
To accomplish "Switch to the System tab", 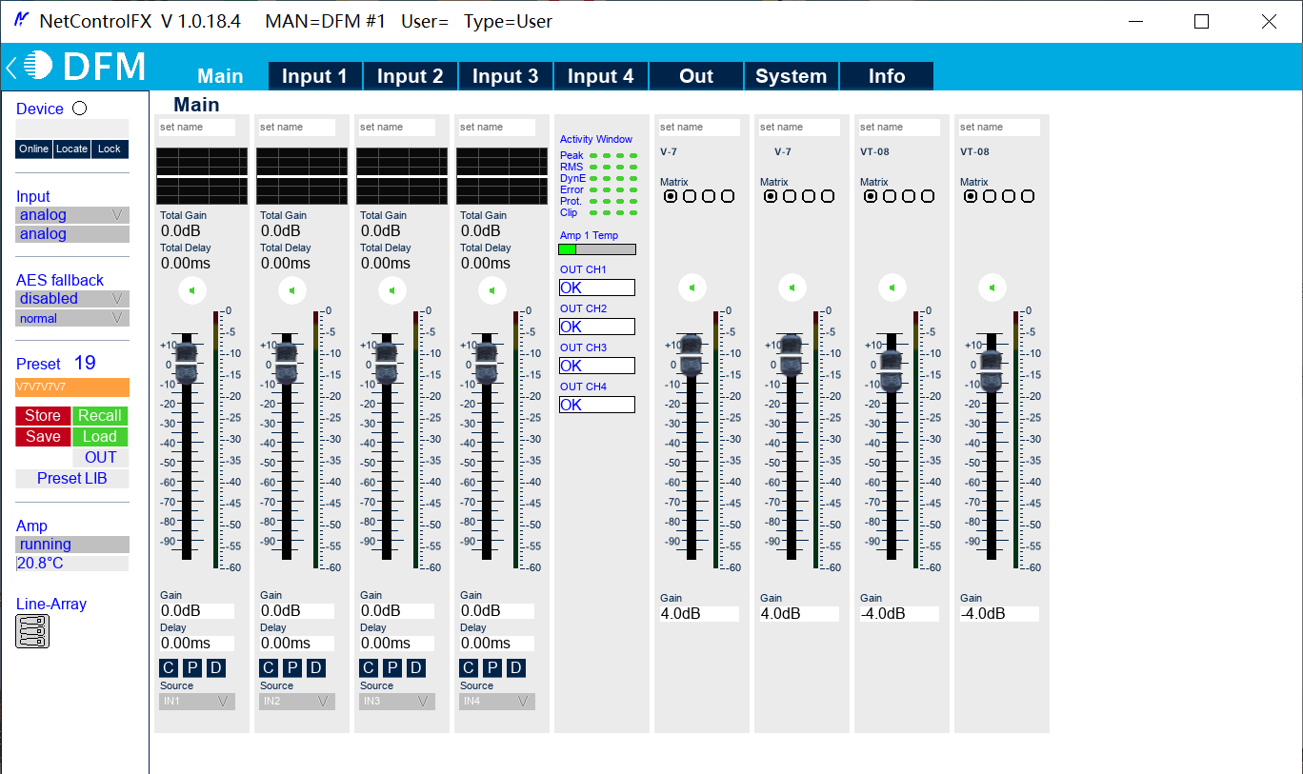I will pos(791,76).
